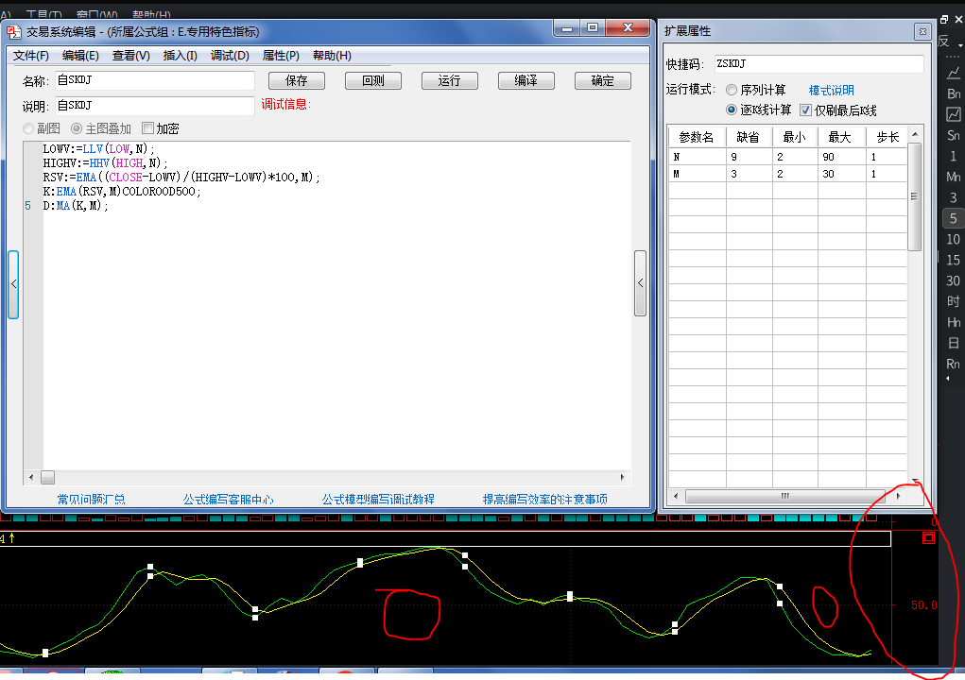Switch to Sn period in right sidebar
This screenshot has height=680, width=965.
click(x=954, y=135)
